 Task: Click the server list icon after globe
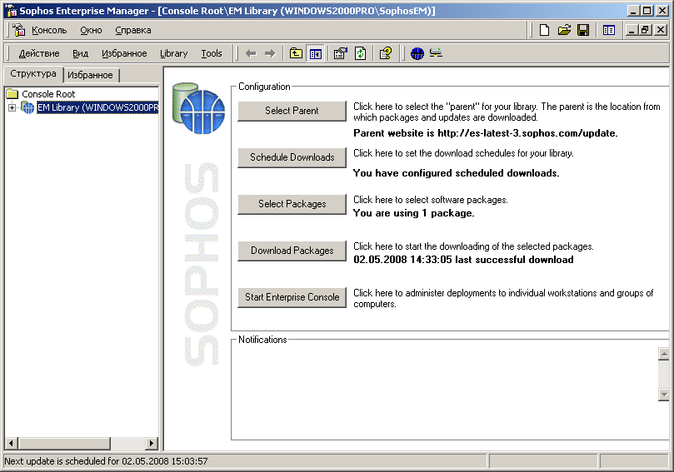click(x=436, y=53)
